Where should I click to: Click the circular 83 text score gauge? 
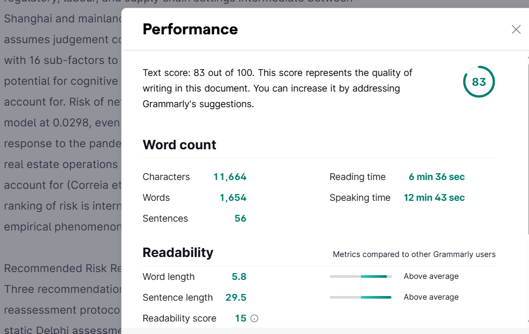pyautogui.click(x=479, y=82)
